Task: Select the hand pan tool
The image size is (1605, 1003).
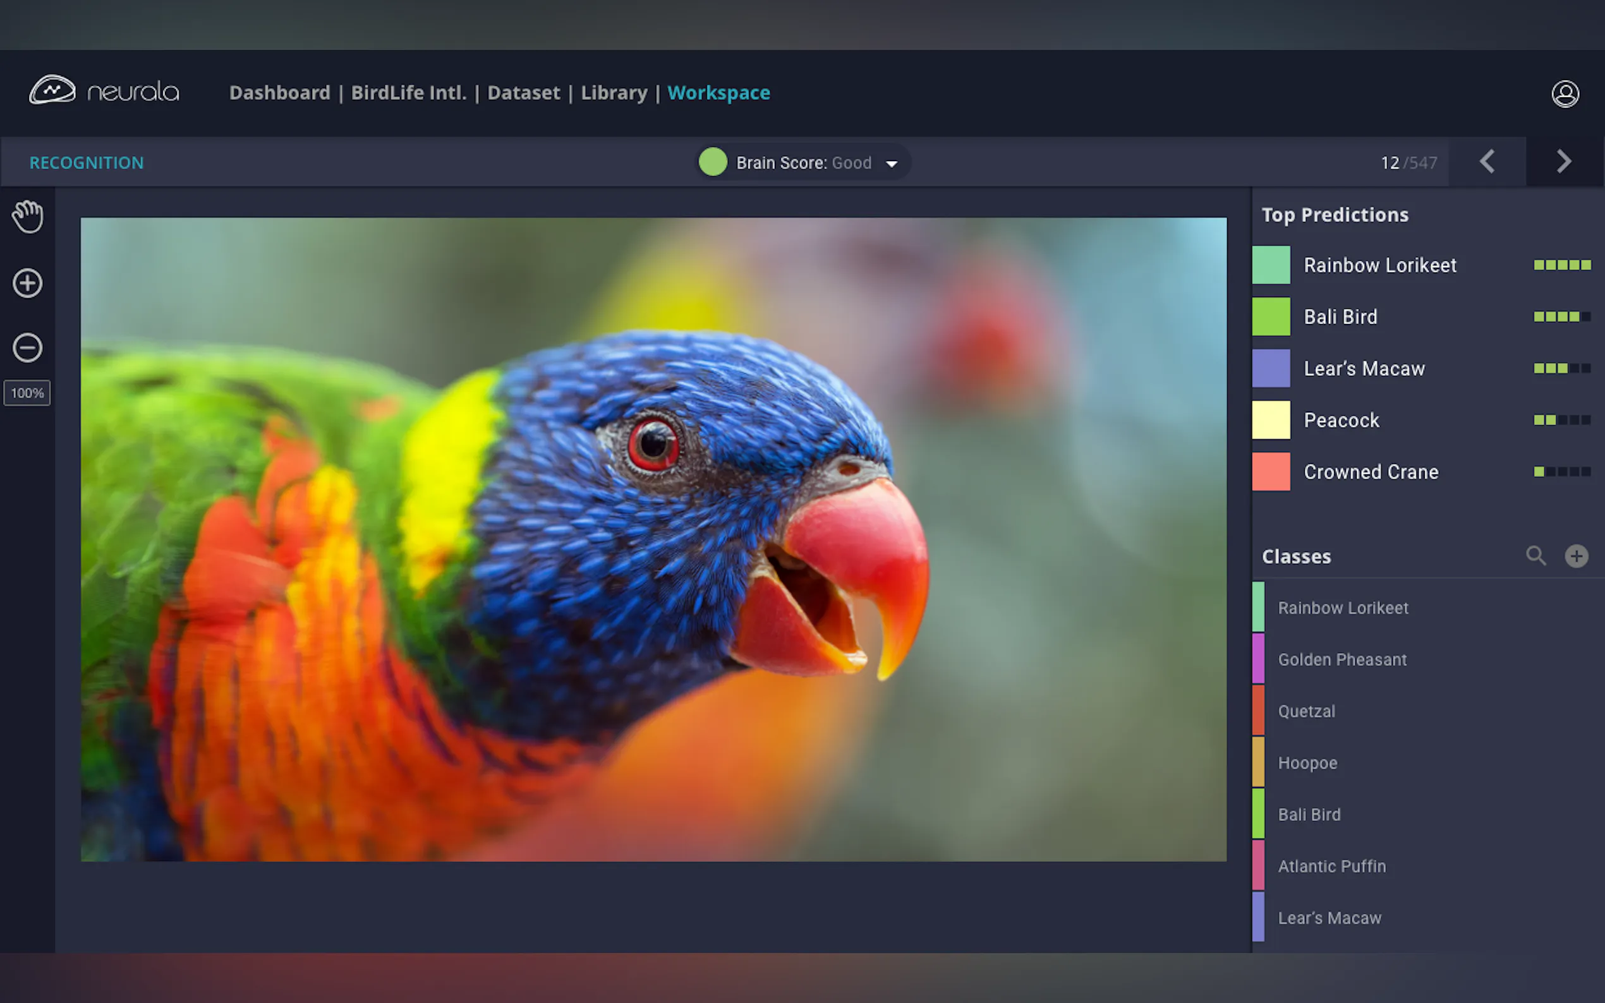Action: tap(27, 216)
